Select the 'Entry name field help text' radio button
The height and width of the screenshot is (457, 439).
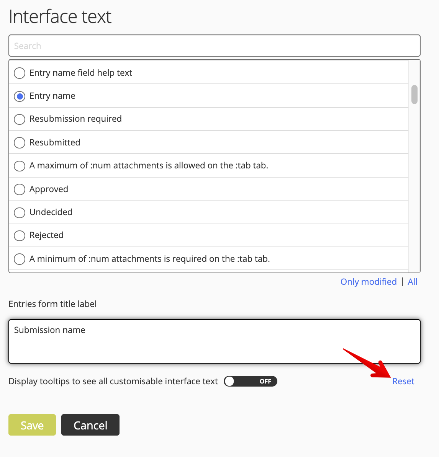[x=20, y=73]
